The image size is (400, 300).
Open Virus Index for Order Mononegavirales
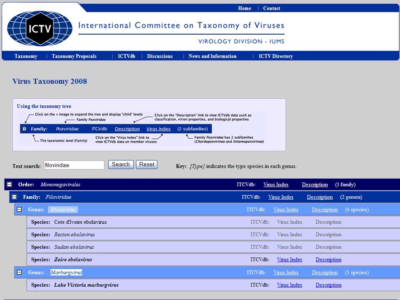[x=276, y=185]
